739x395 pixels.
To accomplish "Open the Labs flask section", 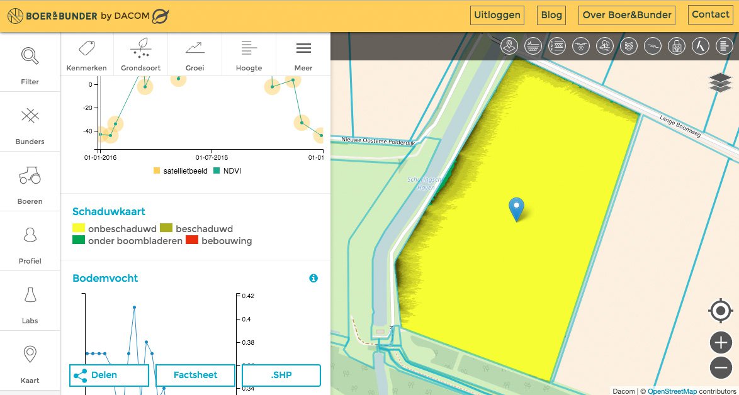I will [30, 301].
